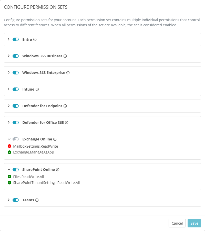This screenshot has height=231, width=205.
Task: Click the info icon next to Entra
Action: 35,40
